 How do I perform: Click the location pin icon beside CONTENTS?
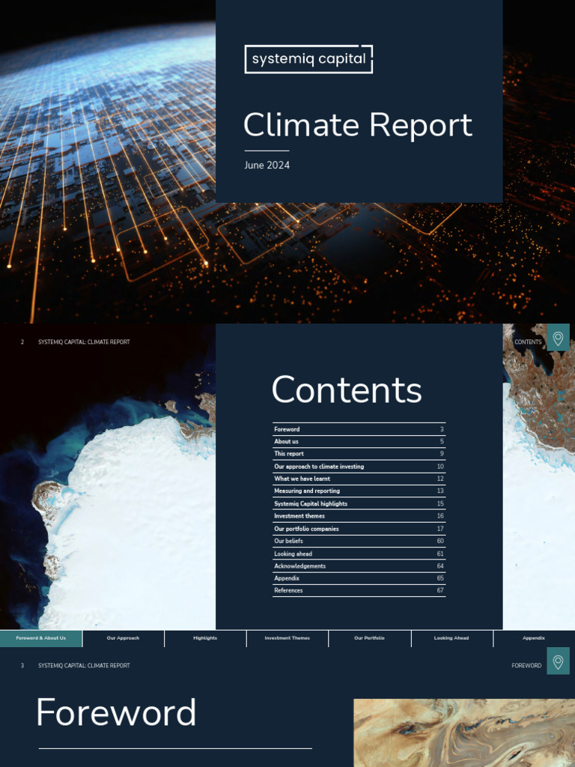tap(558, 338)
